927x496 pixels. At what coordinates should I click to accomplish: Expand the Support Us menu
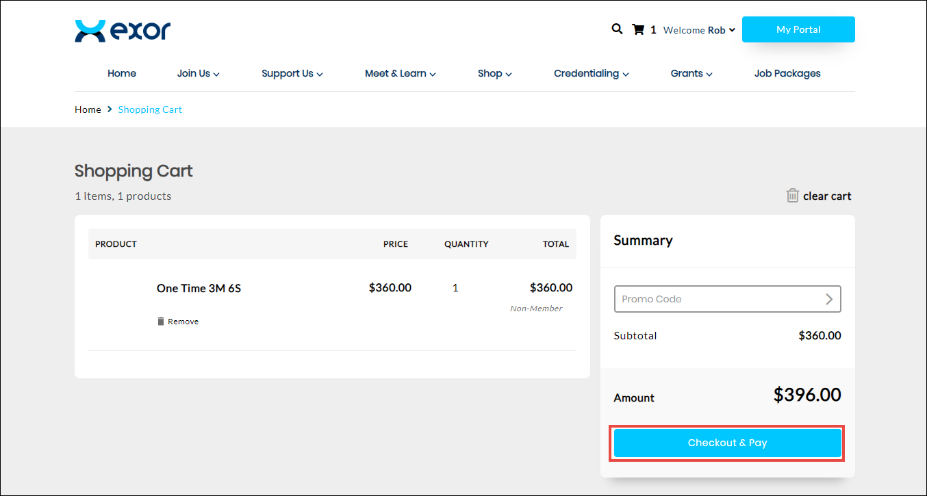click(x=292, y=73)
